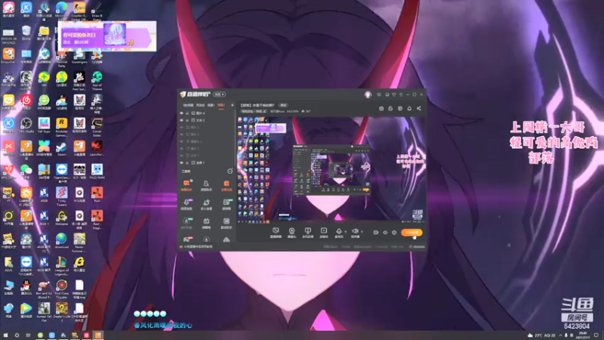Open the TeamViewer desktop shortcut
Viewport: 604px width, 340px height.
pyautogui.click(x=62, y=172)
